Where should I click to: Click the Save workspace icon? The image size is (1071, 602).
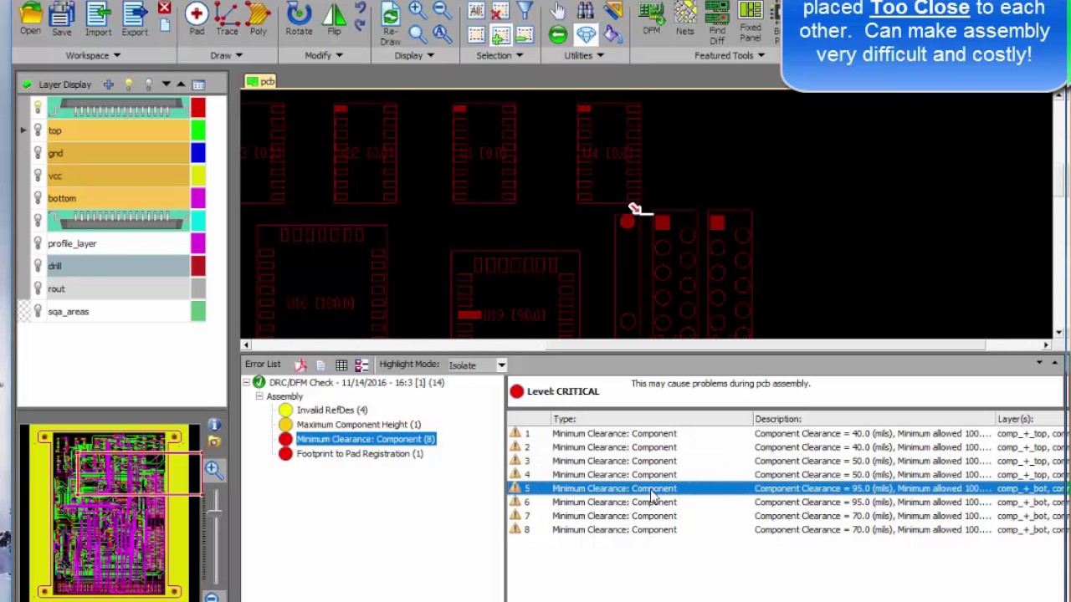click(x=61, y=18)
